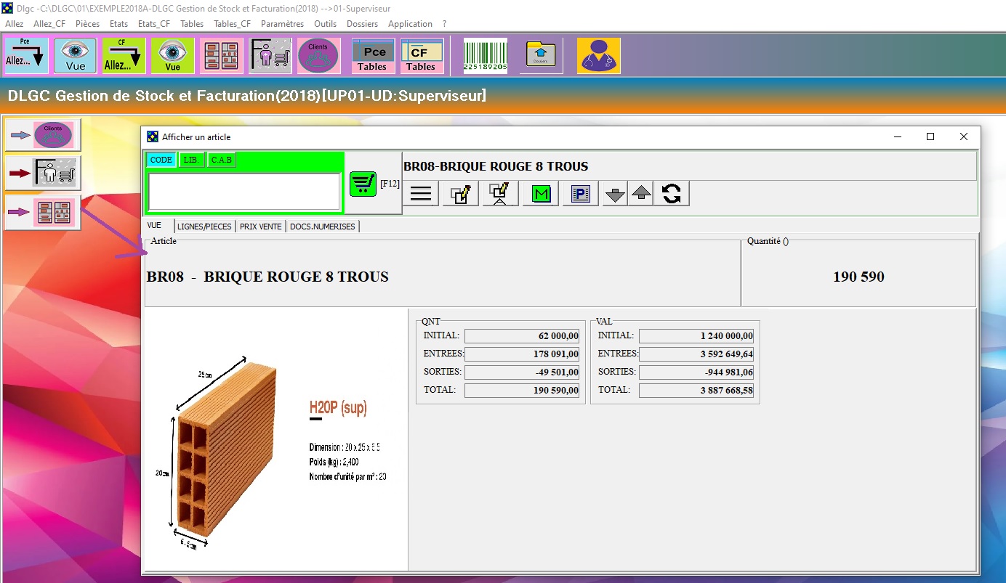Image resolution: width=1006 pixels, height=583 pixels.
Task: Open the stock shelves icon in top toolbar
Action: point(221,56)
